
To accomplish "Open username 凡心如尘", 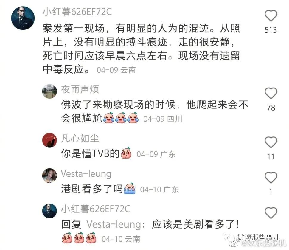I will [x=80, y=138].
